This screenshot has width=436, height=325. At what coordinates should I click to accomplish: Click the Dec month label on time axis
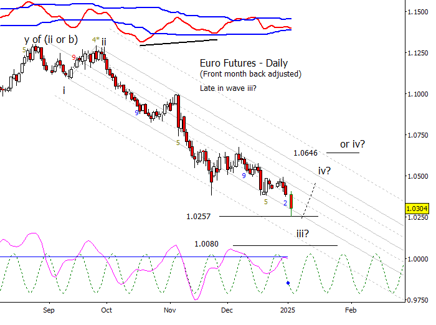227,310
